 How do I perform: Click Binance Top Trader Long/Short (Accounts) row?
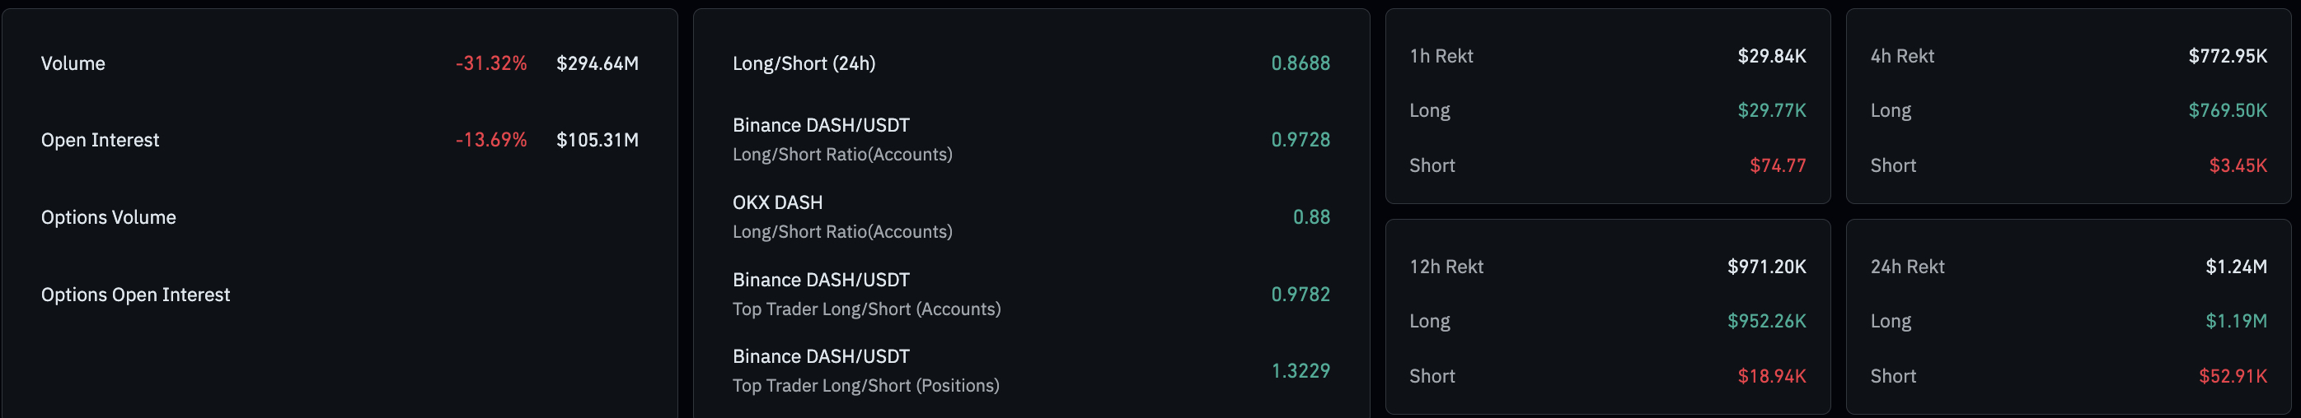[865, 294]
